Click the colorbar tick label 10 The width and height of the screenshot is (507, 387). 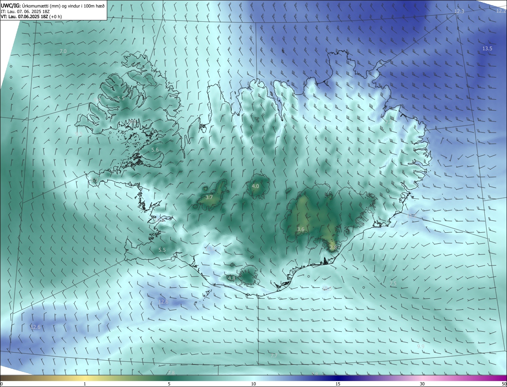tap(253, 384)
